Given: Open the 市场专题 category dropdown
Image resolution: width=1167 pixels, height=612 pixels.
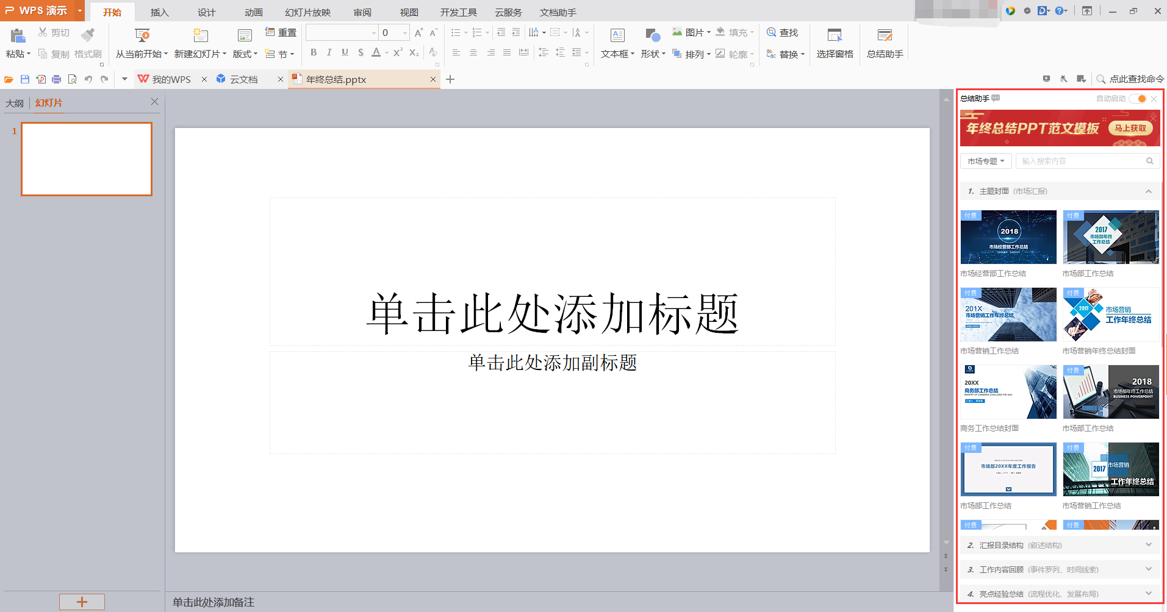Looking at the screenshot, I should click(986, 161).
